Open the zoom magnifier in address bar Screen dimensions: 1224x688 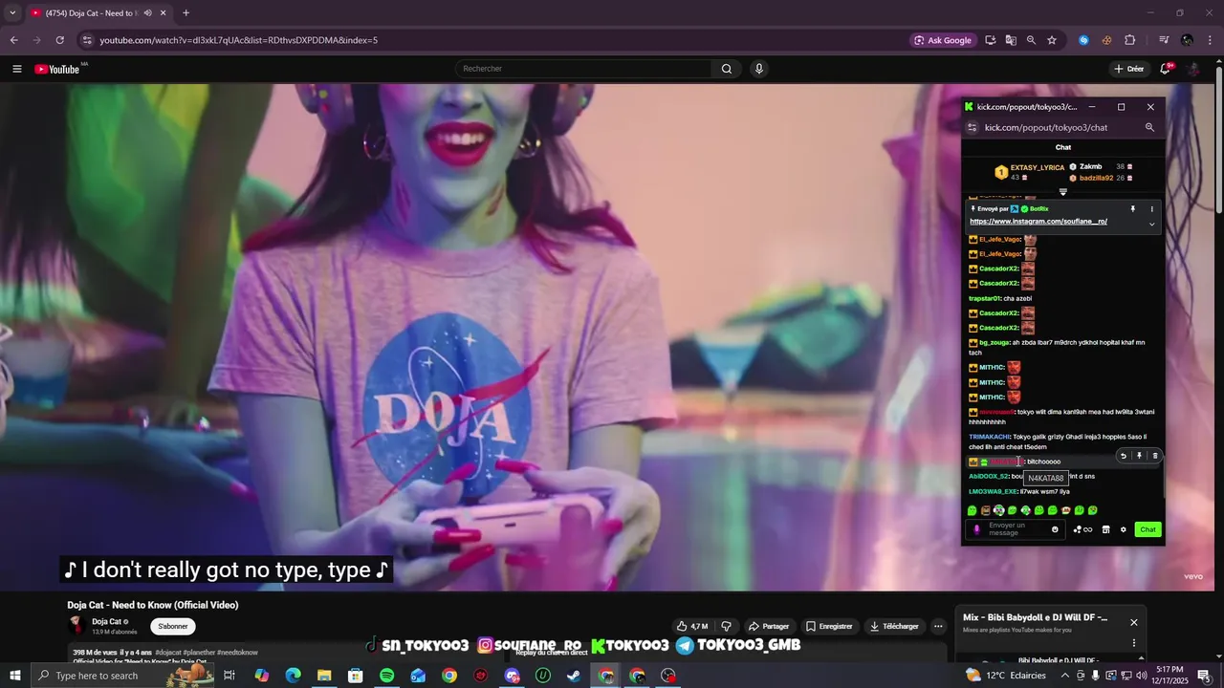[1031, 40]
